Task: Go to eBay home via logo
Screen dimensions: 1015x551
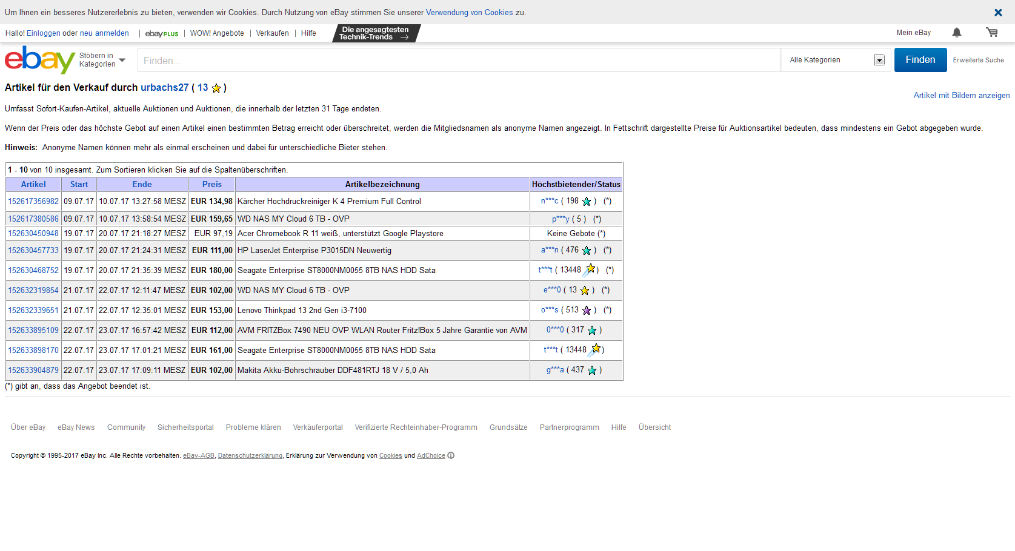Action: coord(39,59)
